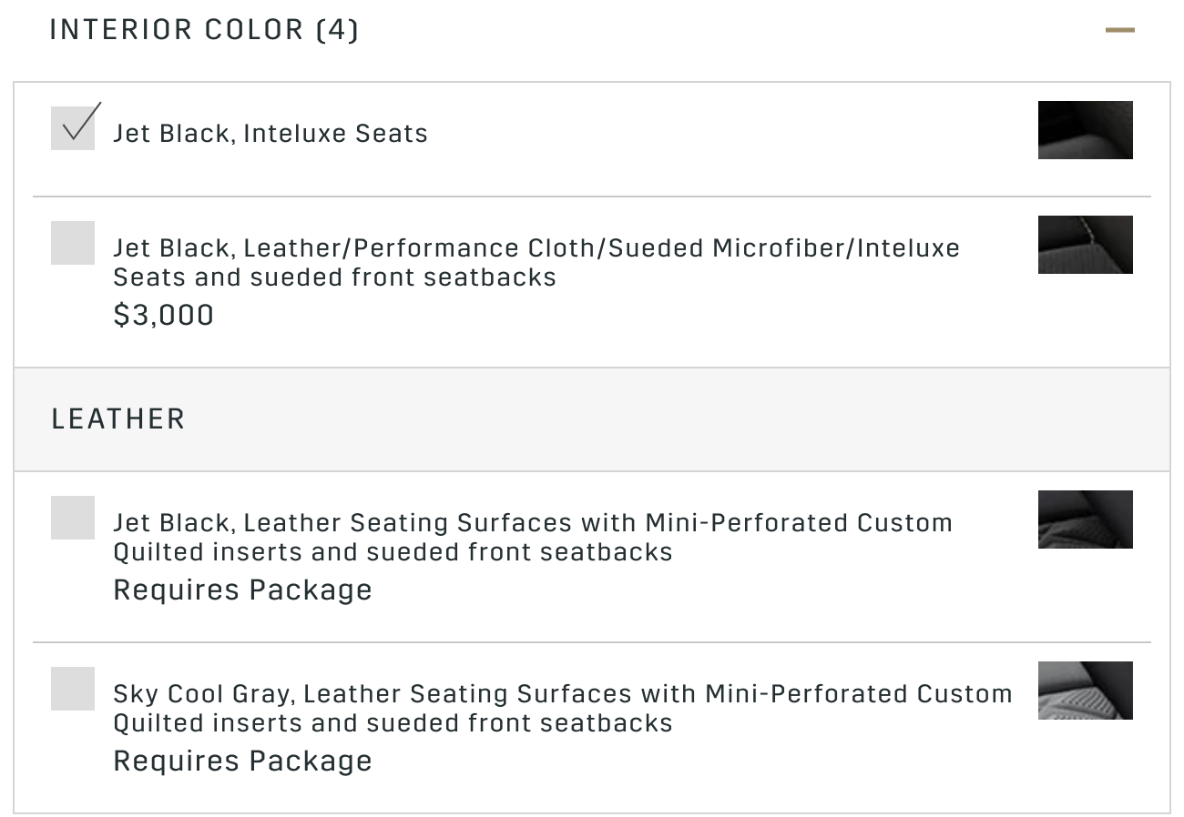Click the '(4)' option count in the heading
The height and width of the screenshot is (817, 1184).
(x=337, y=30)
